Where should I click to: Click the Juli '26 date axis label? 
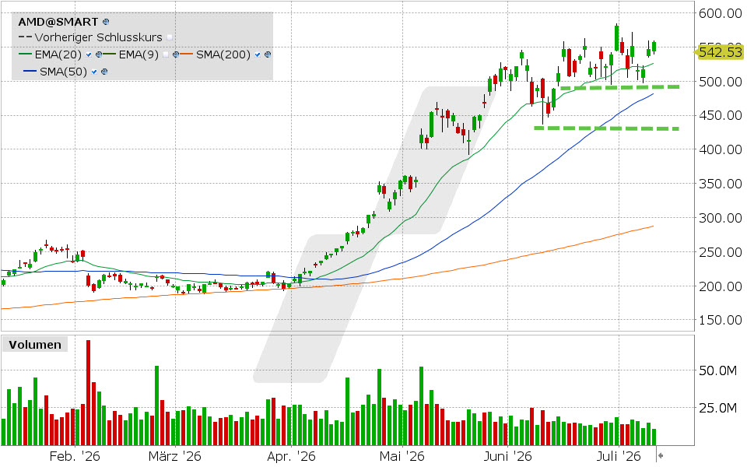[x=619, y=457]
